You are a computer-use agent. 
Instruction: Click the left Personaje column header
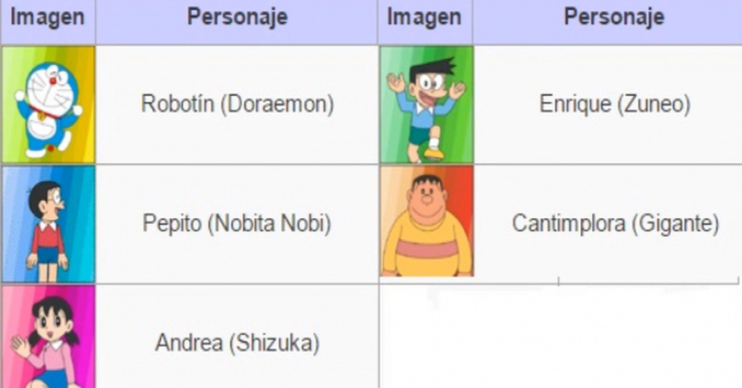coord(237,17)
